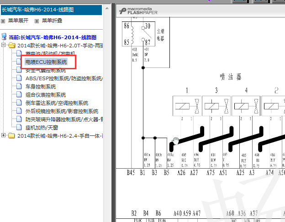The height and width of the screenshot is (222, 285).
Task: Click the folder icon of the 2.0T entry
Action: click(x=12, y=45)
